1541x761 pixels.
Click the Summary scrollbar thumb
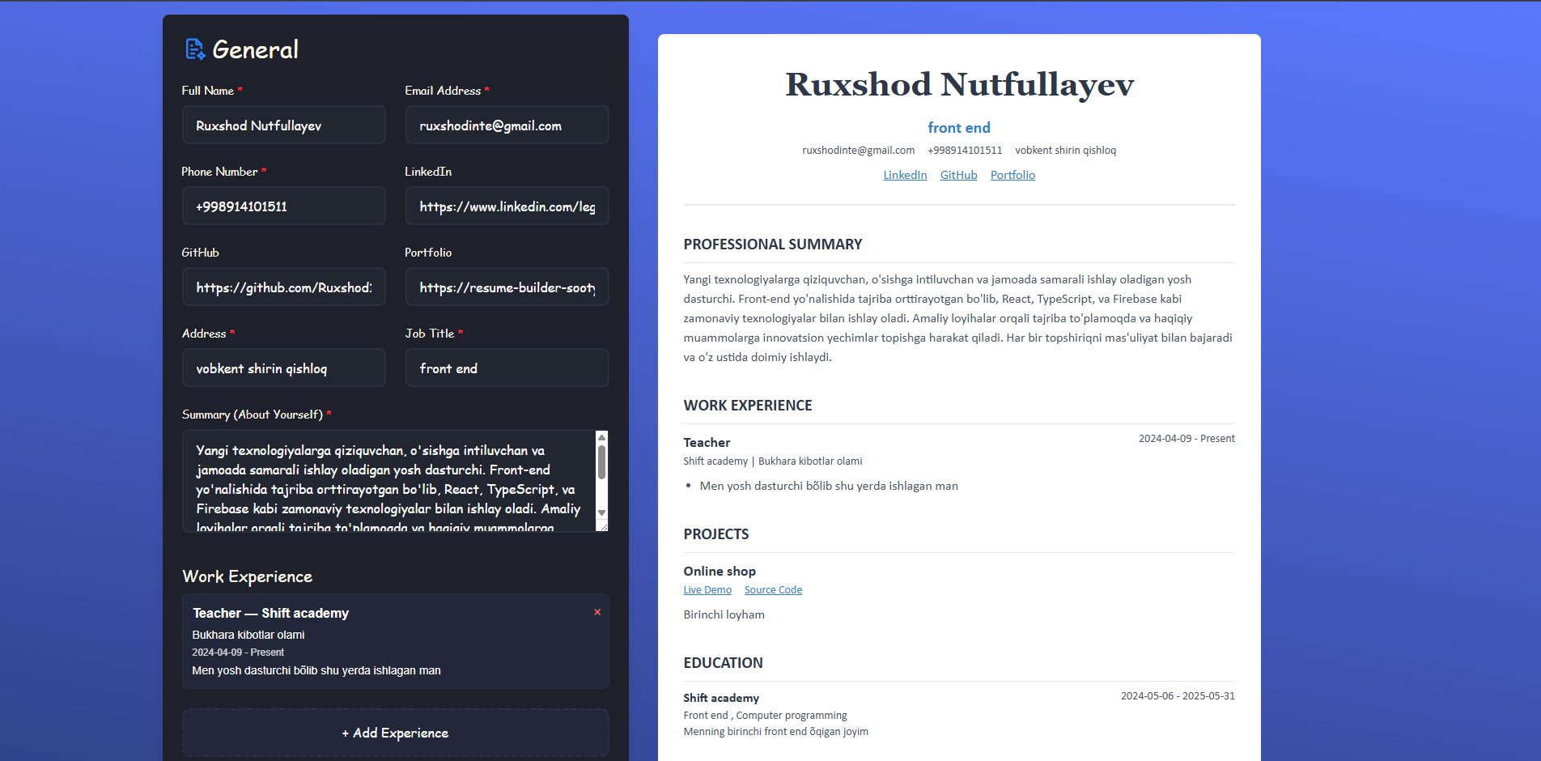tap(601, 463)
